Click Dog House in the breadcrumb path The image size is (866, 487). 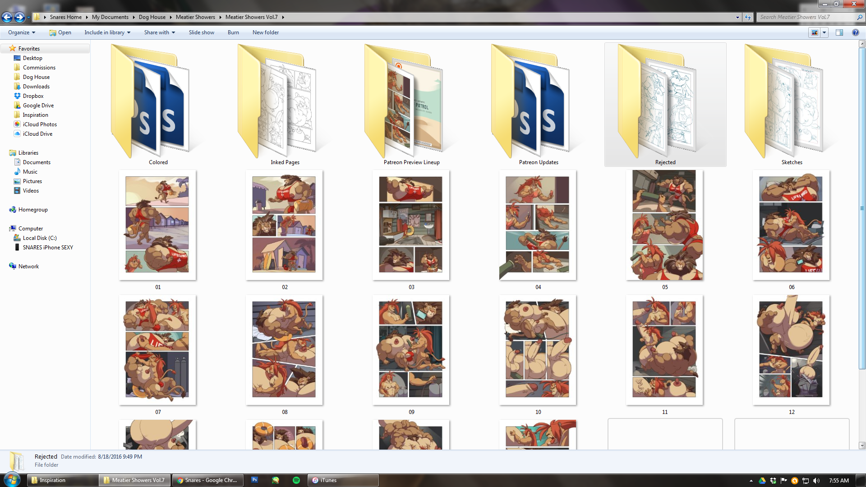pos(152,17)
